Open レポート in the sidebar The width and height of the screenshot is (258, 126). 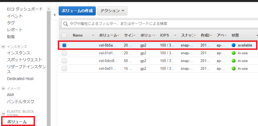15,30
